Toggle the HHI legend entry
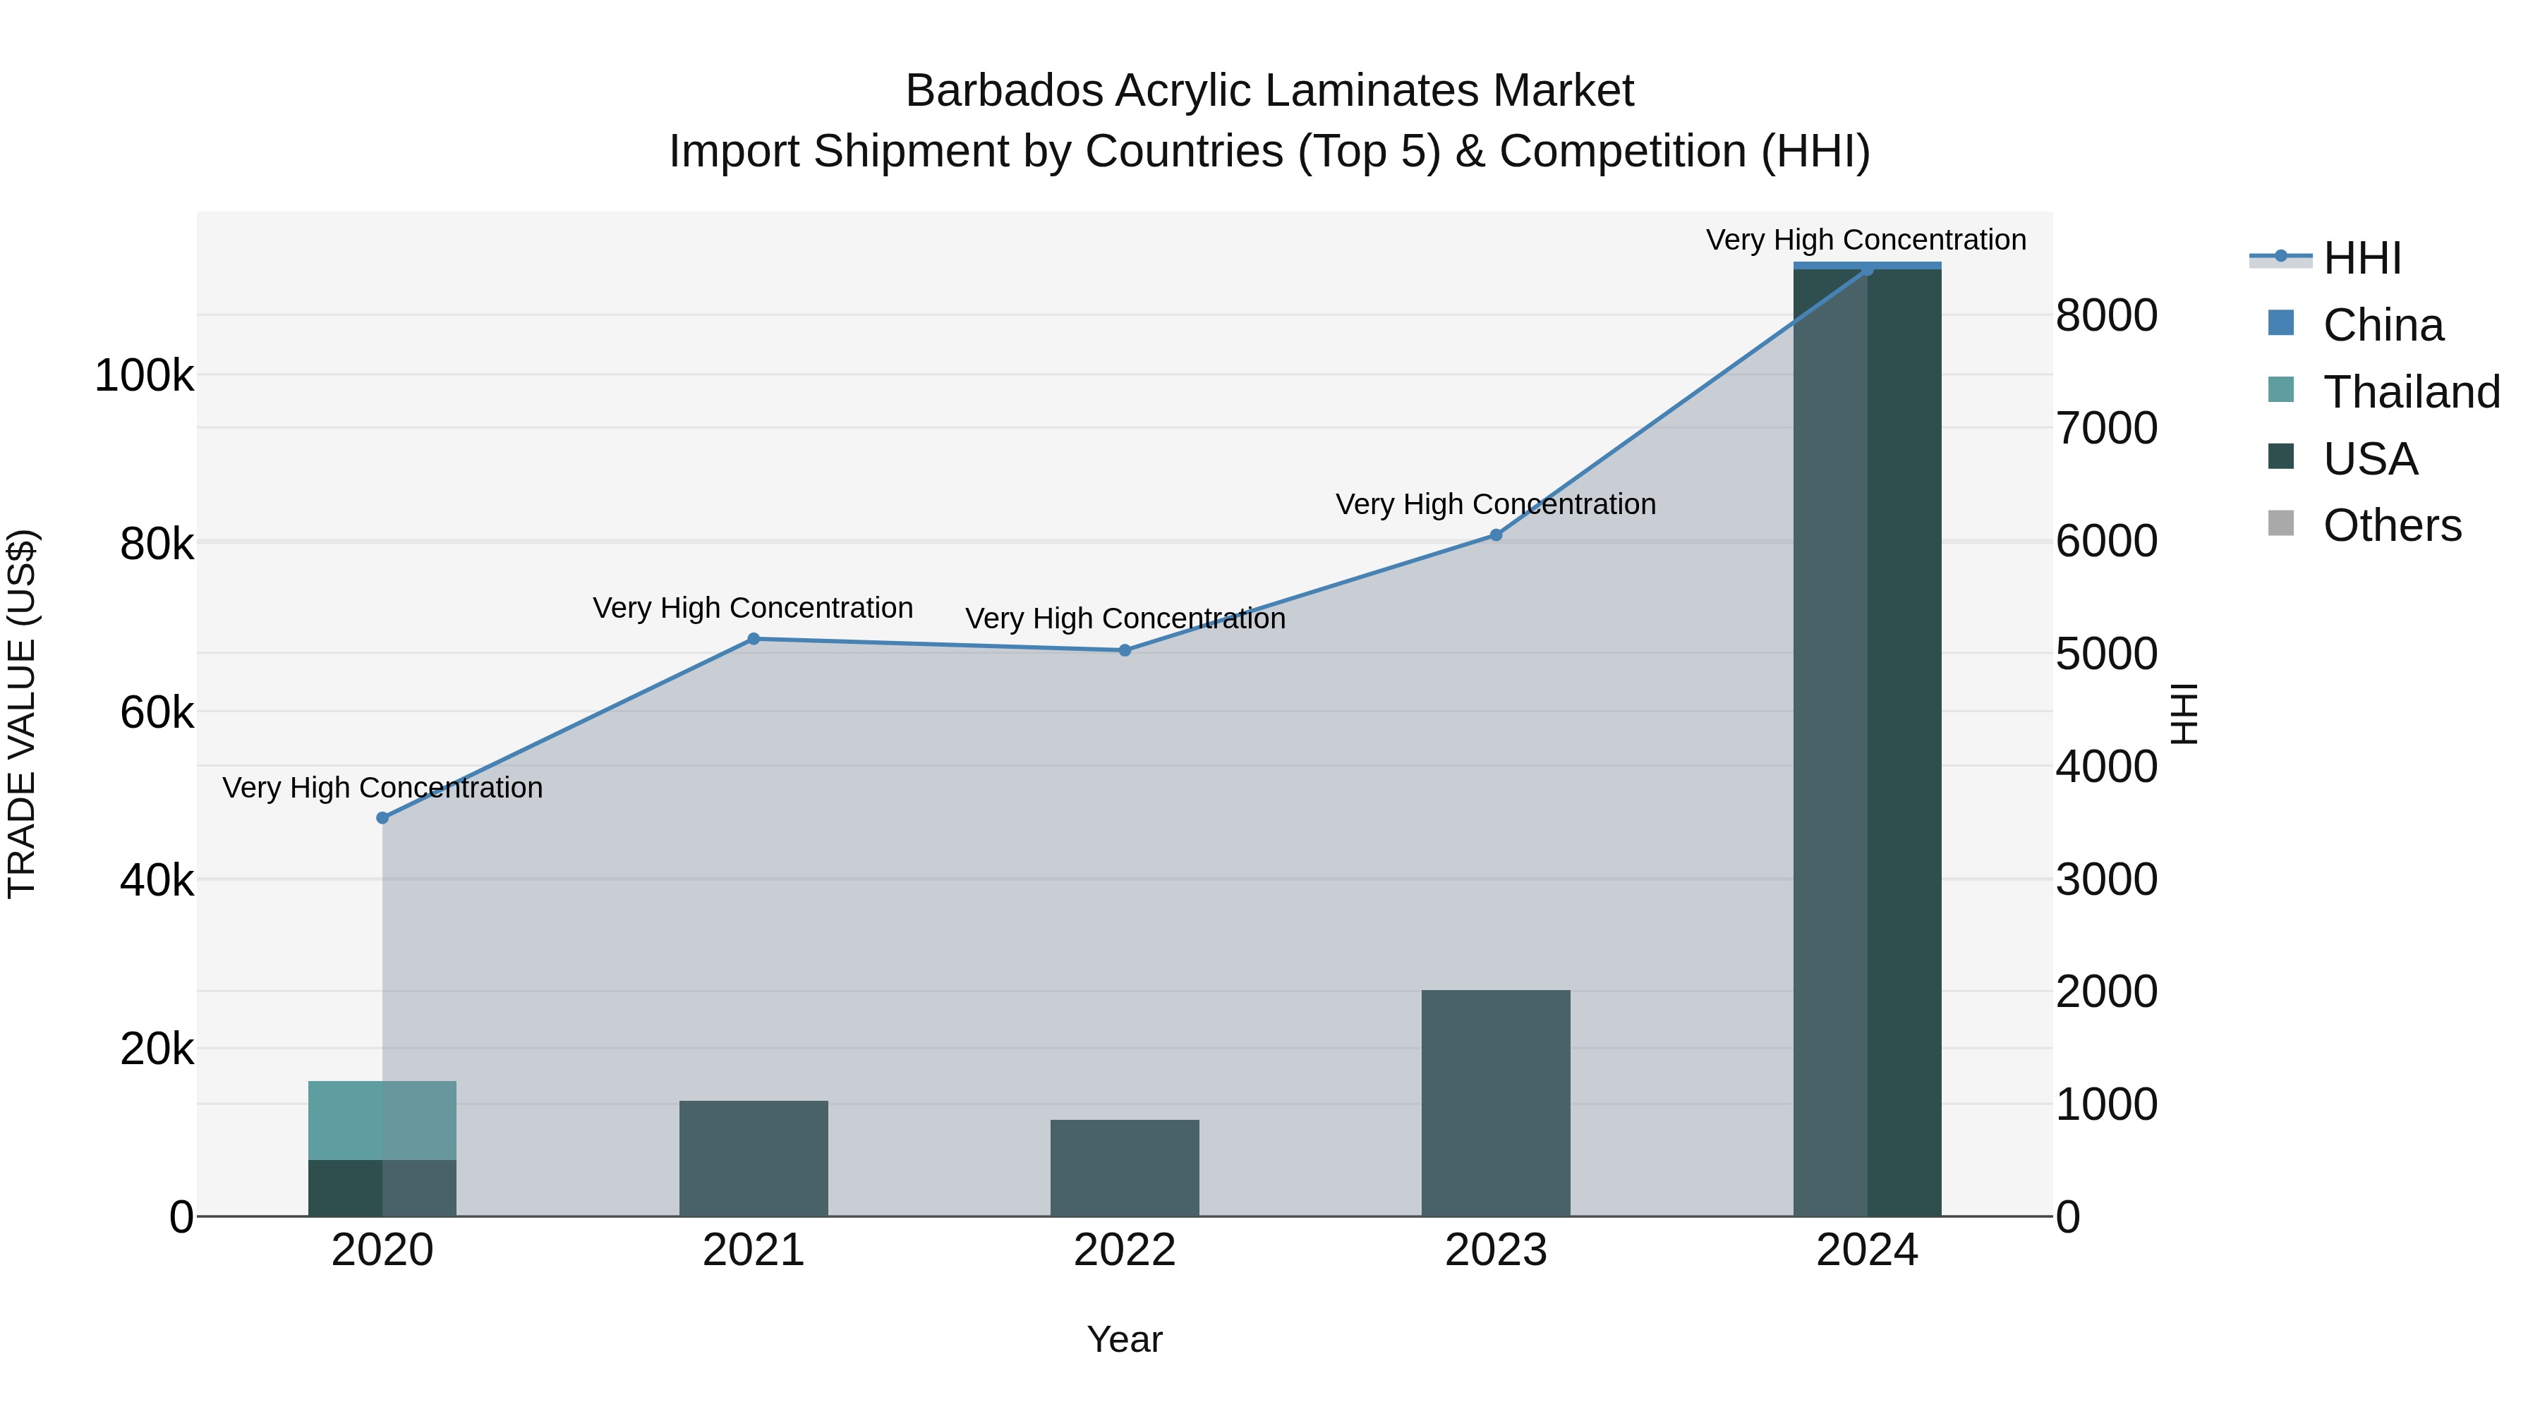 click(2327, 258)
